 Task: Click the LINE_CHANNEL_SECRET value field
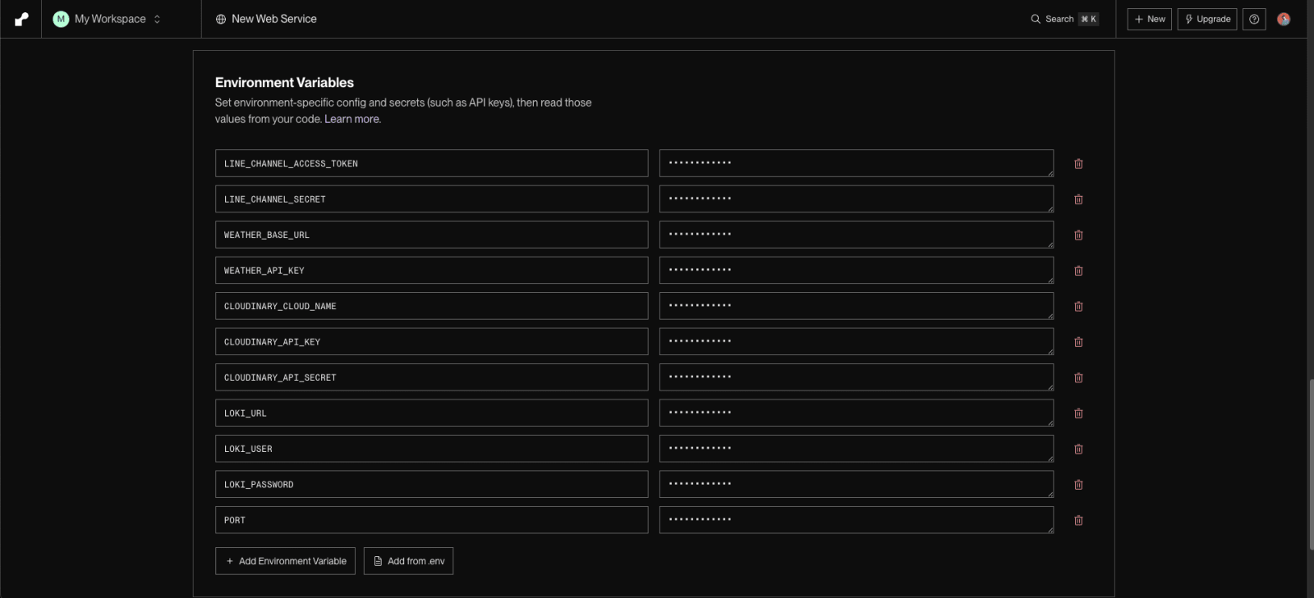[857, 199]
